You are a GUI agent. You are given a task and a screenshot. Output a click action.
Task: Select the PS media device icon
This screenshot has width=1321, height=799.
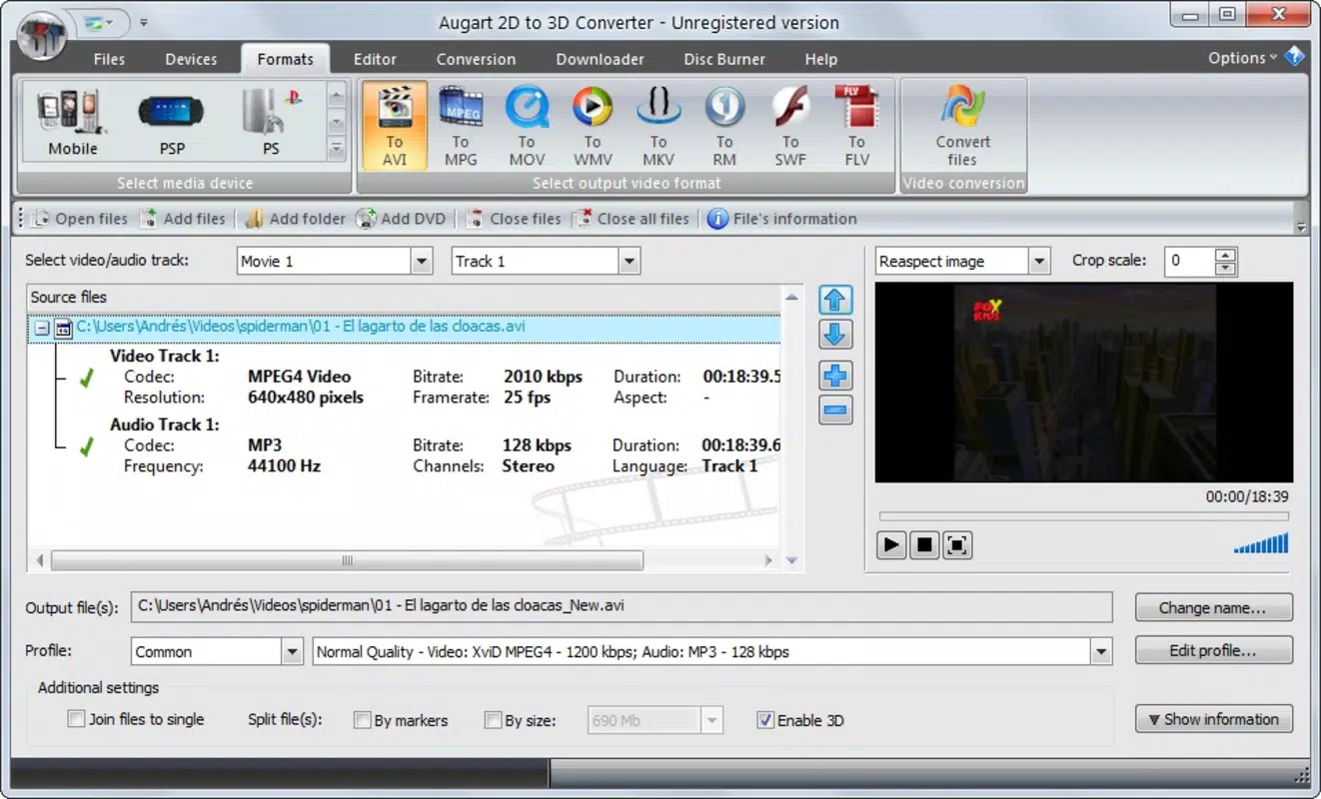coord(271,123)
